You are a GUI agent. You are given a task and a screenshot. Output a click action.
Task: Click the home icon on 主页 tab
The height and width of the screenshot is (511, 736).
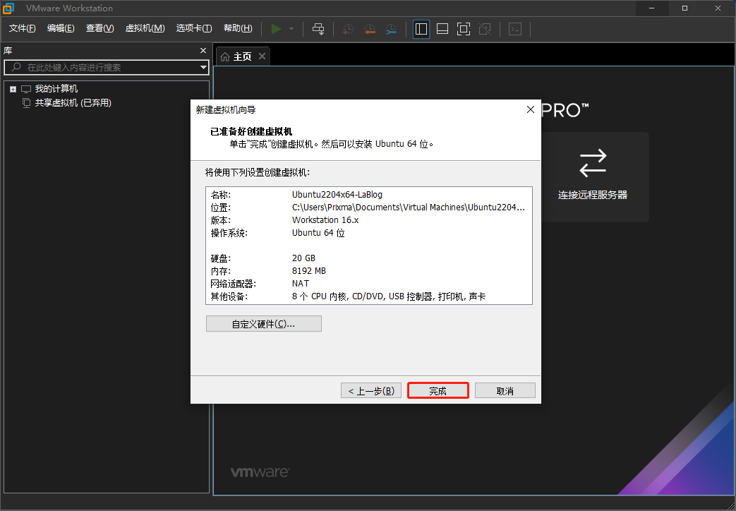coord(225,57)
